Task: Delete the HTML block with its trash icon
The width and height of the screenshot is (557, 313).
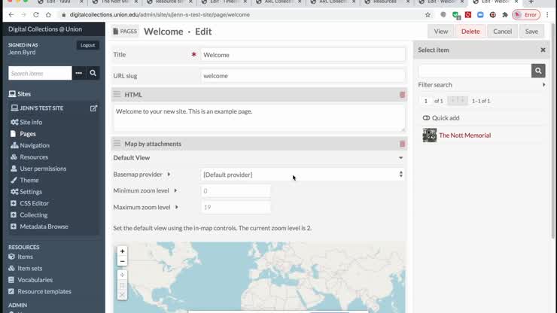Action: 402,95
